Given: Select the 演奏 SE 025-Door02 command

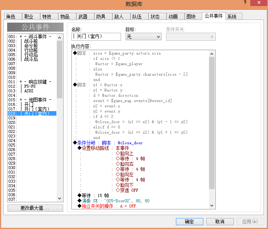Looking at the screenshot, I should 141,201.
